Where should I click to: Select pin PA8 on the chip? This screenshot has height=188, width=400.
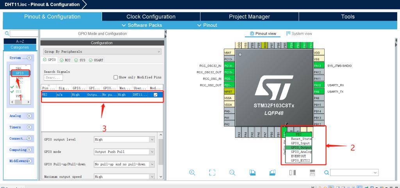pos(319,98)
